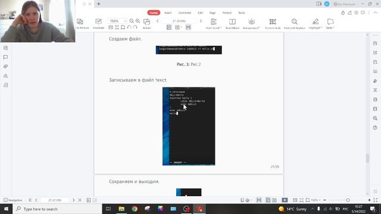Click the Task View taskbar button
The width and height of the screenshot is (381, 214).
click(x=108, y=209)
